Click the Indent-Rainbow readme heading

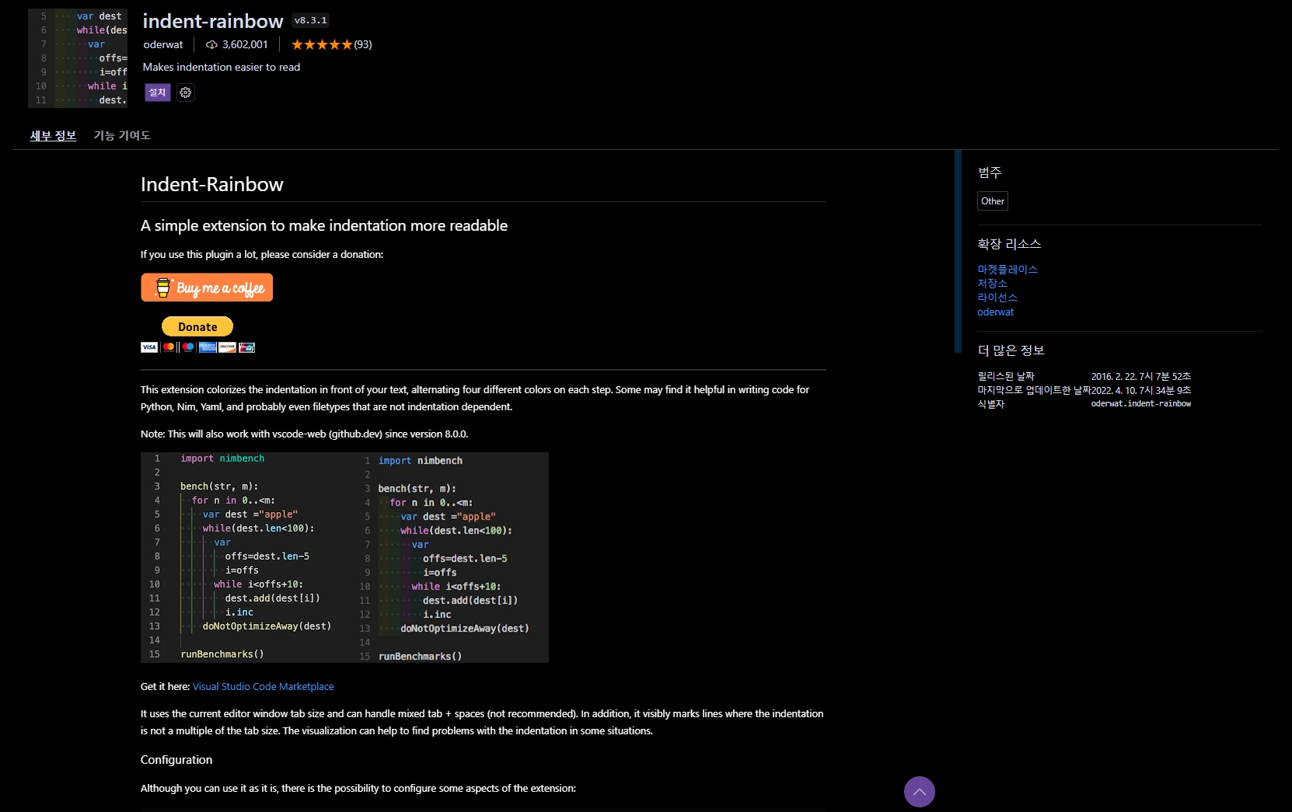pyautogui.click(x=212, y=184)
